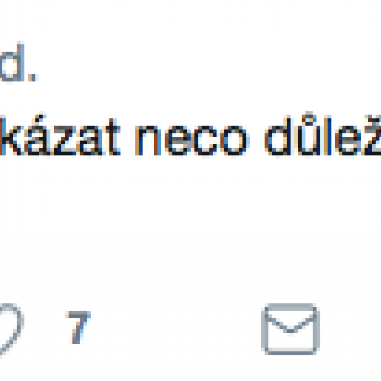Click the text ending with "d."
Viewport: 381px width, 381px height.
(x=19, y=62)
